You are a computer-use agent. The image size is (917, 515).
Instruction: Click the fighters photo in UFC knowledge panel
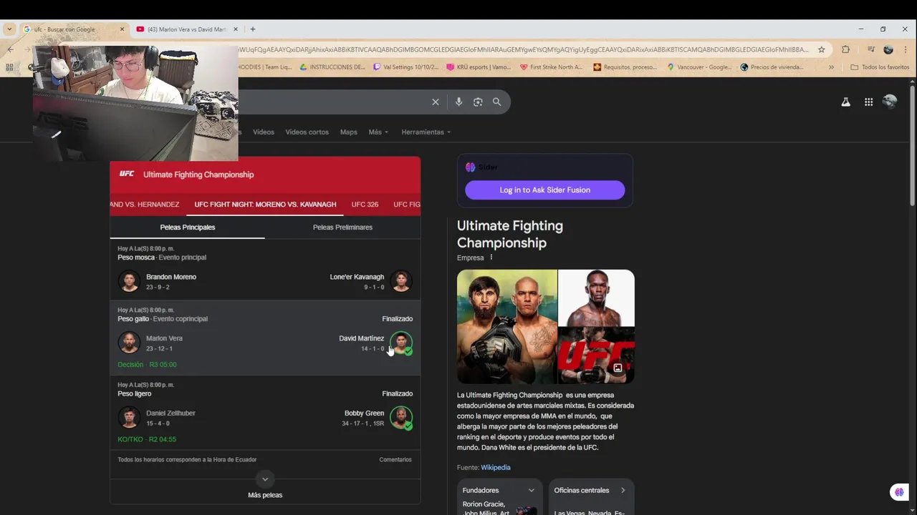[507, 327]
